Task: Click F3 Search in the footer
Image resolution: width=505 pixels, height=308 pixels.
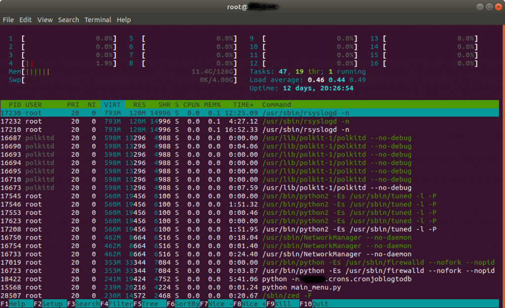Action: click(x=83, y=304)
